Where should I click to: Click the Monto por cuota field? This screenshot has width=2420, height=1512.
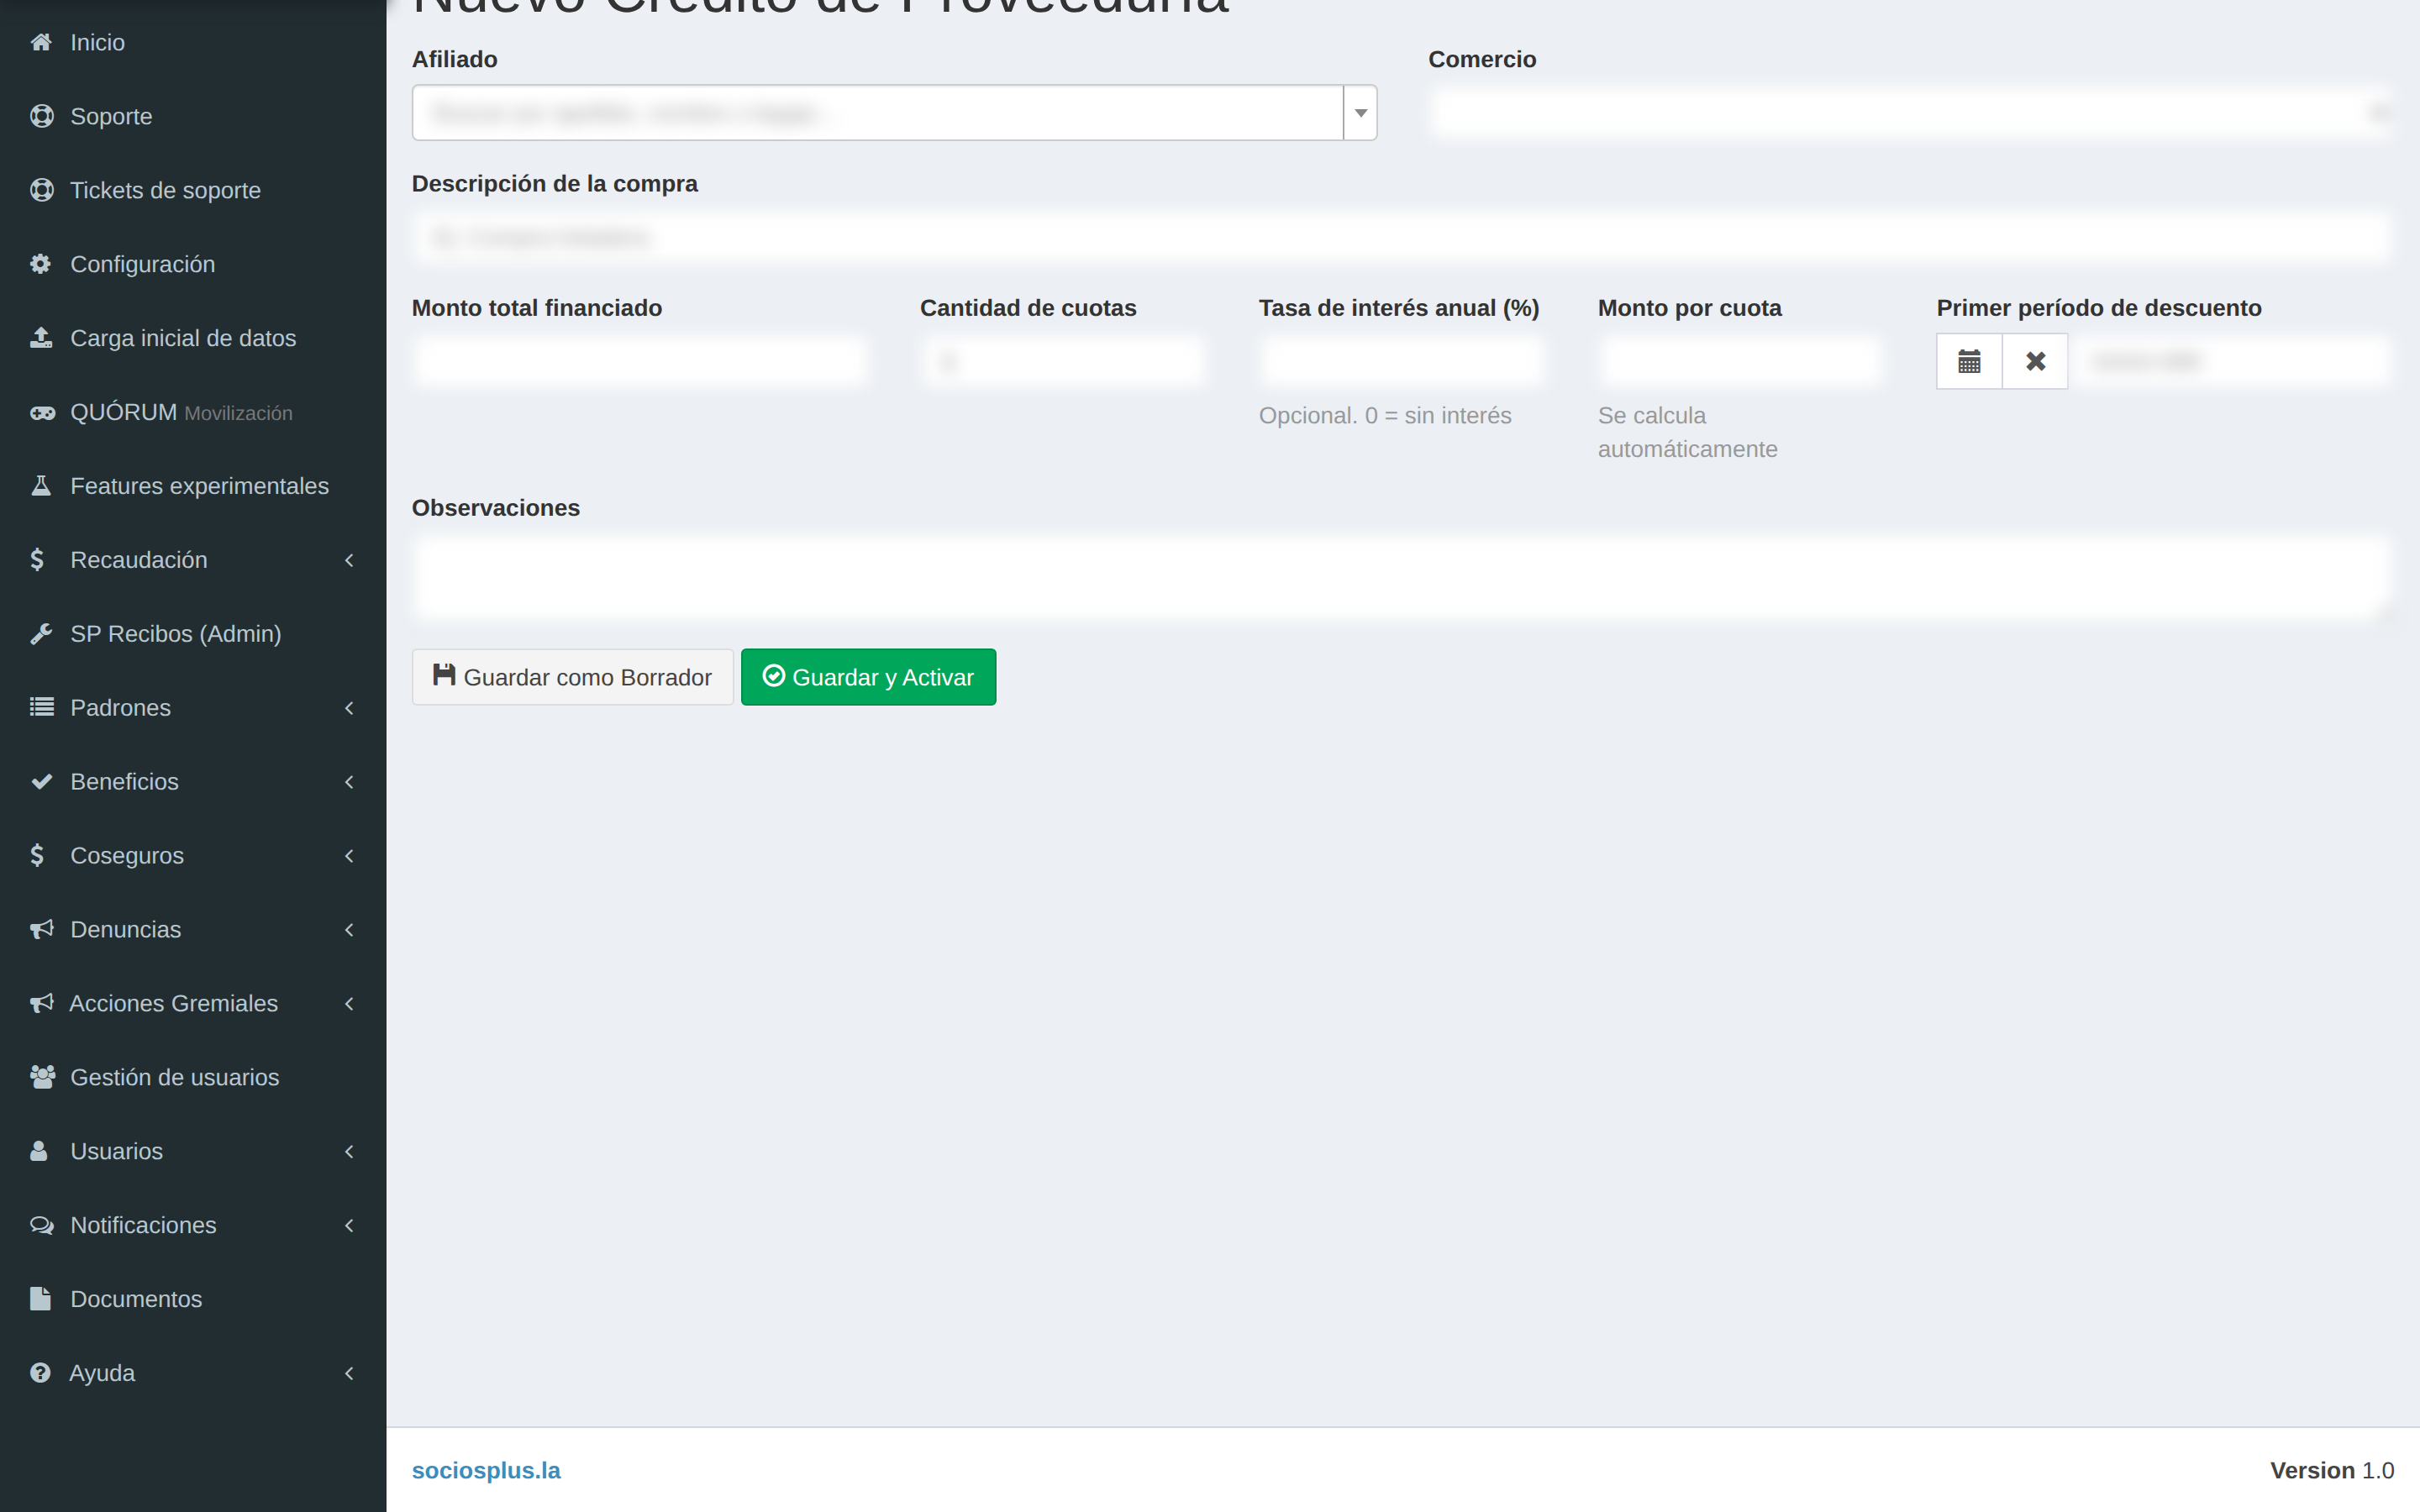(1741, 361)
